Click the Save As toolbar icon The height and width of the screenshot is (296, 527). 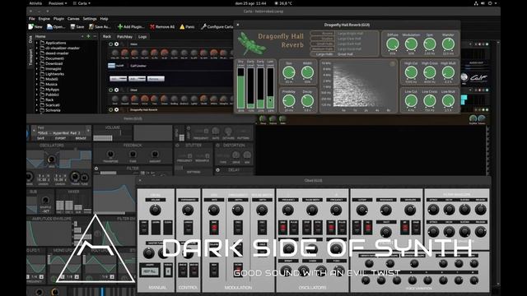click(x=91, y=26)
